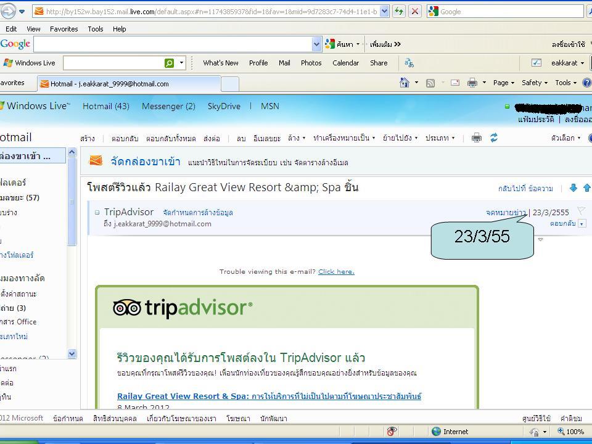Go to previous message with blue up arrow

click(x=586, y=187)
